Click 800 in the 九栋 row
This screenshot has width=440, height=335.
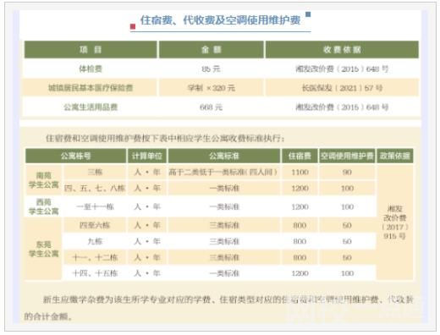pyautogui.click(x=300, y=241)
